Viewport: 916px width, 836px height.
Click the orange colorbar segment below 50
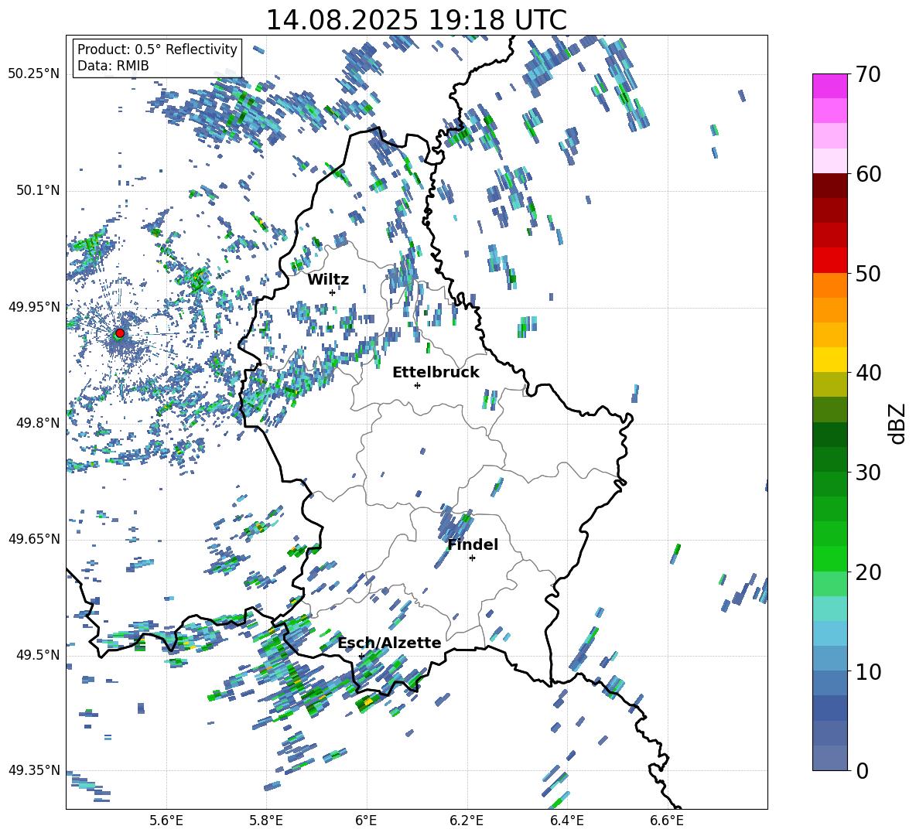tap(829, 285)
